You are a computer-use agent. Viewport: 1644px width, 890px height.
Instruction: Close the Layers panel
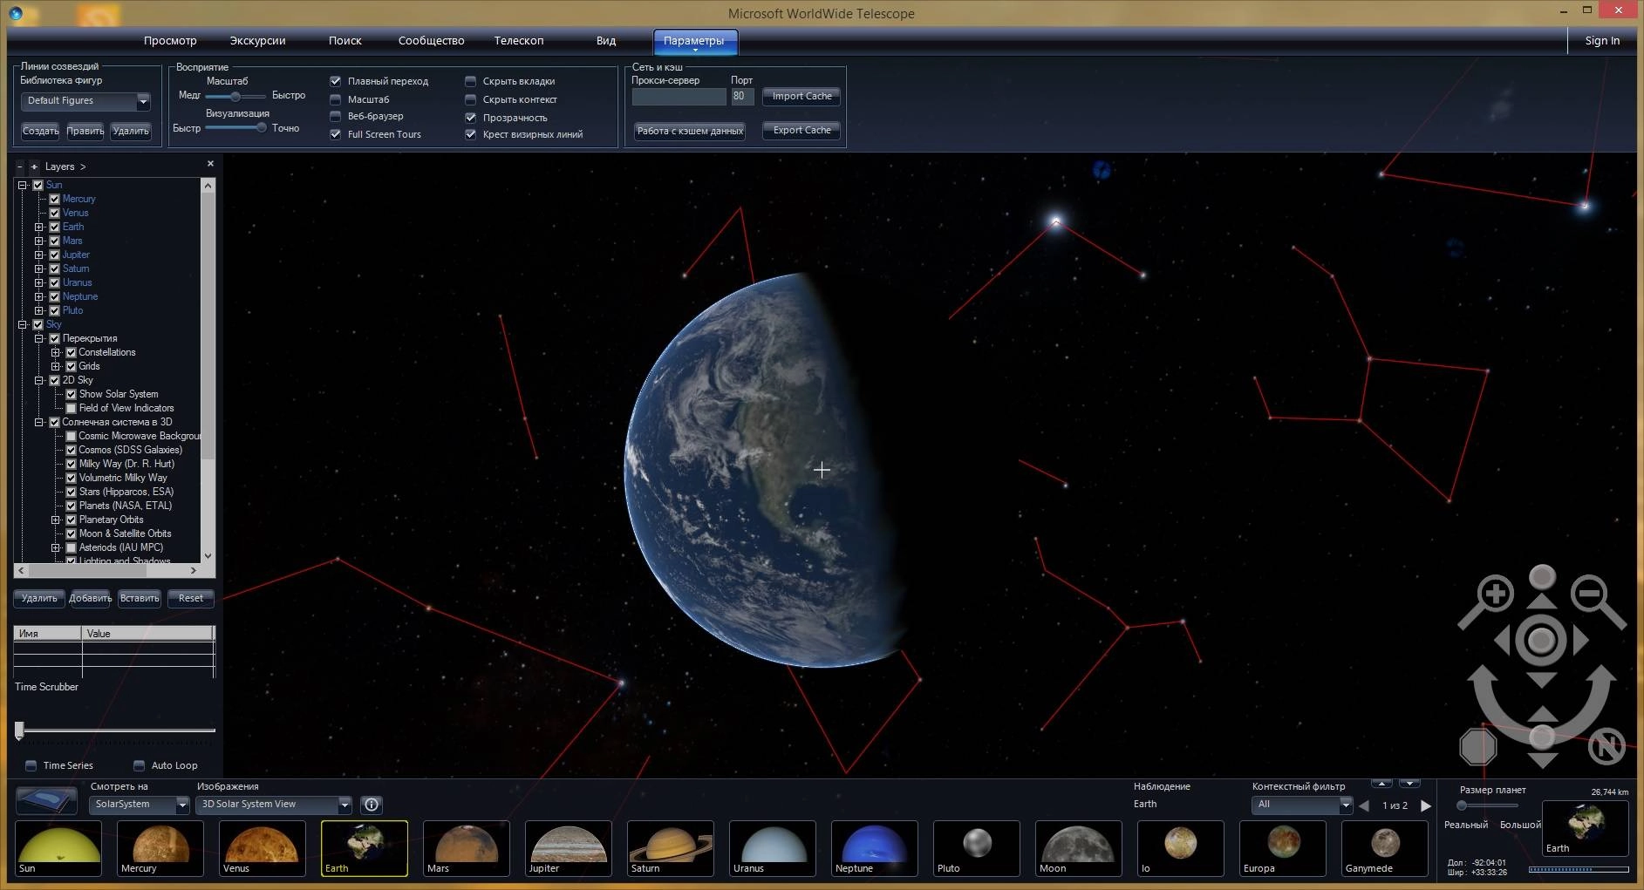coord(210,164)
